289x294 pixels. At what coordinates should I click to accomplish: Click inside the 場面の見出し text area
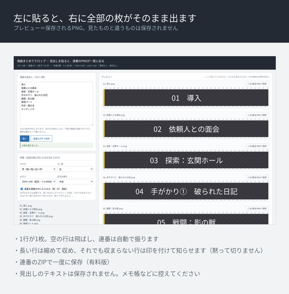tap(56, 103)
